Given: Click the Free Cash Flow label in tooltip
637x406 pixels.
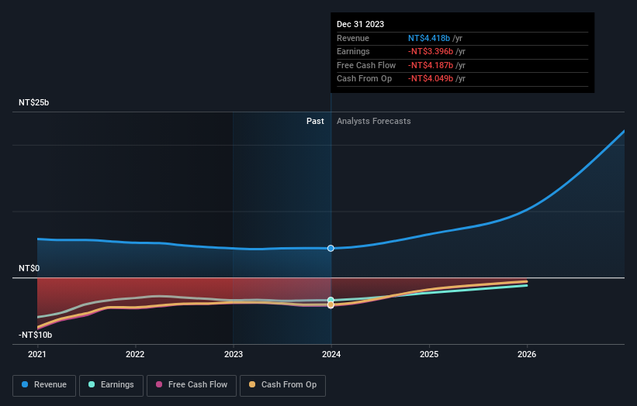Looking at the screenshot, I should 366,65.
